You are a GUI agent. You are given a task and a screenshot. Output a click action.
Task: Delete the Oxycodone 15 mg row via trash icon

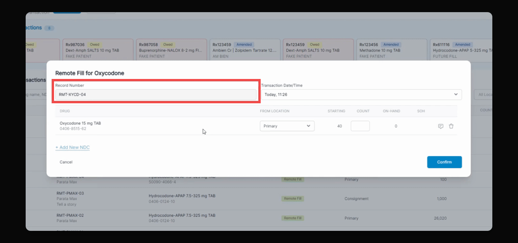[451, 126]
